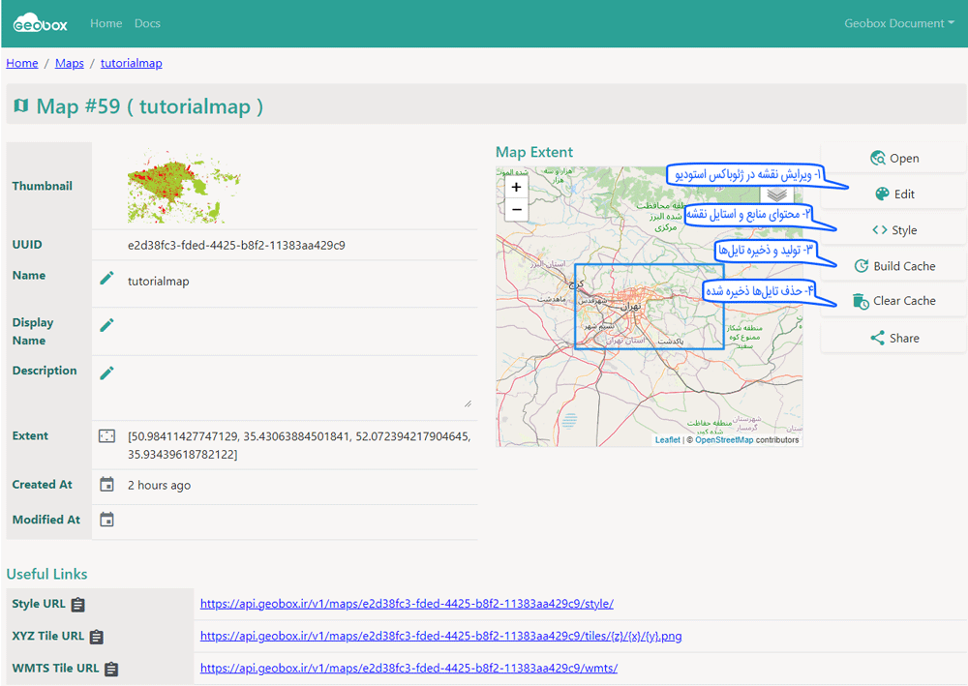Click the map thumbnail image
Image resolution: width=968 pixels, height=686 pixels.
[183, 187]
